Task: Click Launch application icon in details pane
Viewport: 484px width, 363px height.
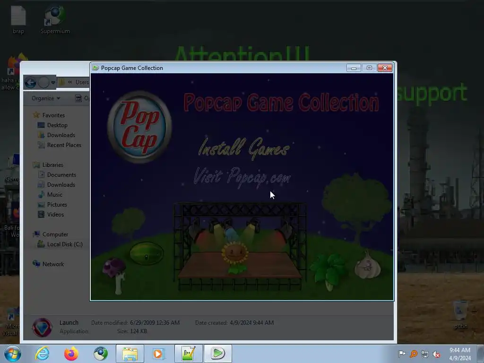Action: coord(42,327)
